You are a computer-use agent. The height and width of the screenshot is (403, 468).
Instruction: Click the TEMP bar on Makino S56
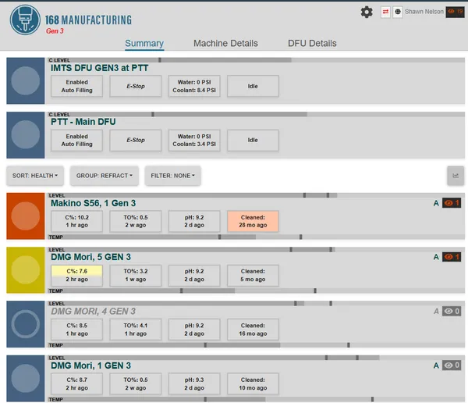click(x=256, y=237)
